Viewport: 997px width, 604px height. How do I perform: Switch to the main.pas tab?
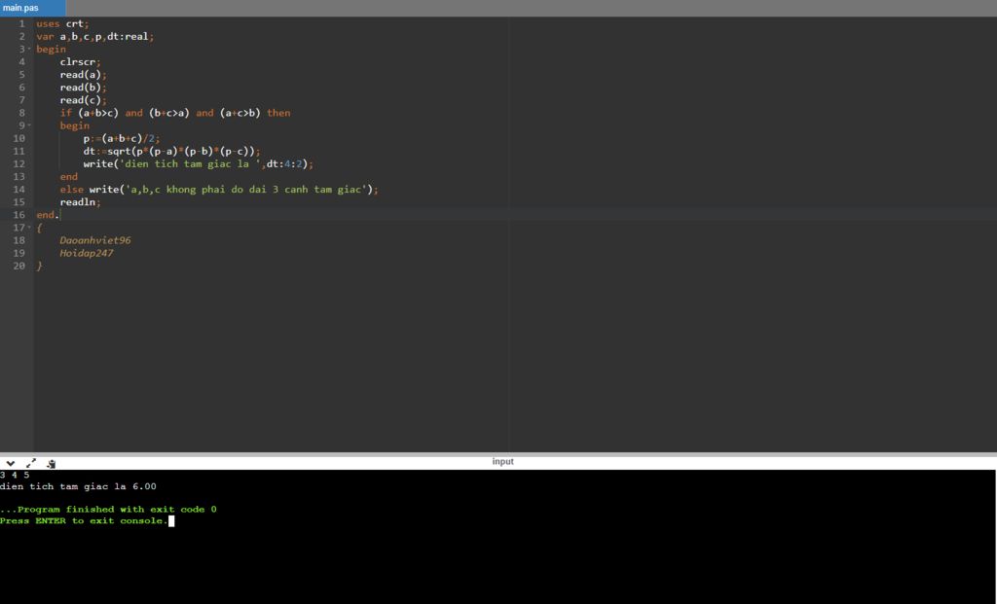[x=32, y=8]
